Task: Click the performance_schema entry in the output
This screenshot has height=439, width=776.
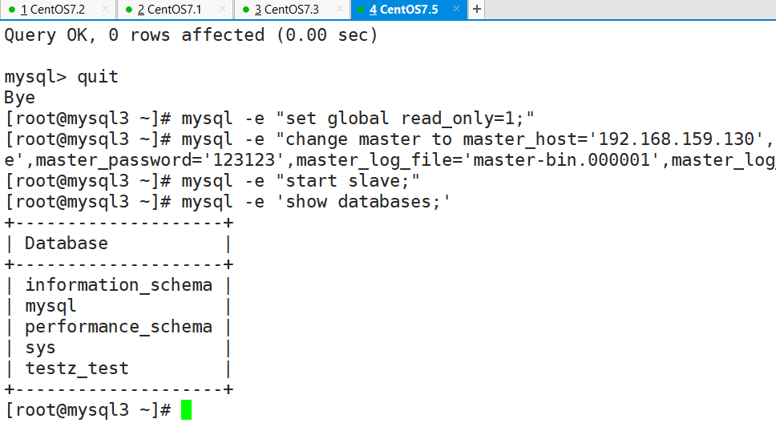Action: pos(119,327)
